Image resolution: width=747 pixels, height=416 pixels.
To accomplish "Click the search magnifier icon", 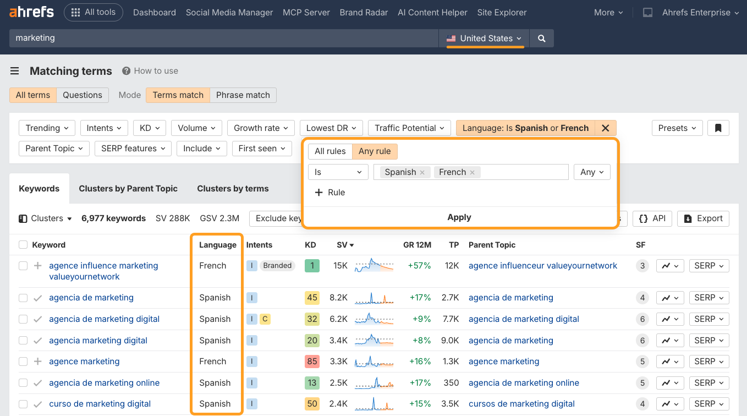I will (x=541, y=38).
